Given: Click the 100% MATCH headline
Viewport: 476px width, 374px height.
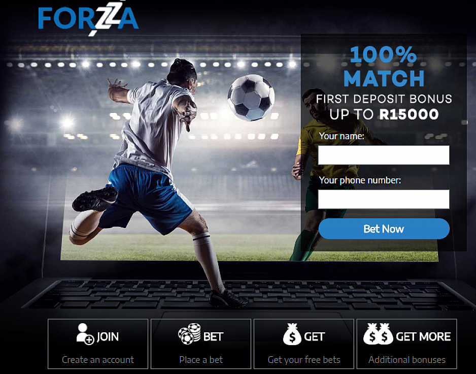Looking at the screenshot, I should [384, 67].
